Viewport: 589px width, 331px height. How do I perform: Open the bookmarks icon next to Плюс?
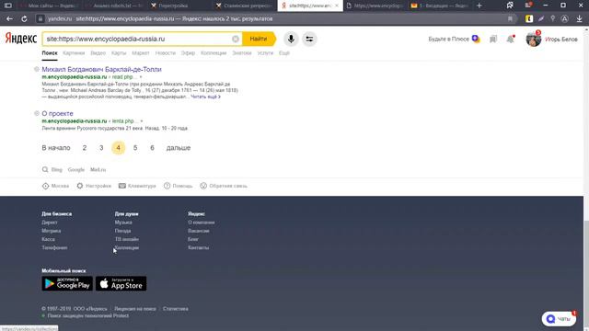pos(493,39)
